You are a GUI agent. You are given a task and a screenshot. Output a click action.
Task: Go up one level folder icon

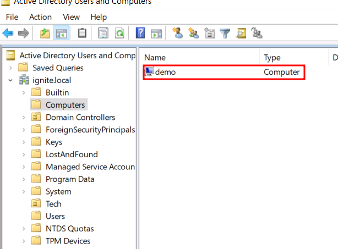pos(45,34)
